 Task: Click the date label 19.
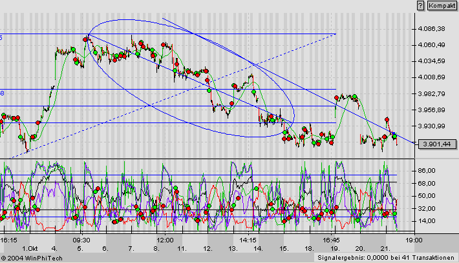coord(335,249)
